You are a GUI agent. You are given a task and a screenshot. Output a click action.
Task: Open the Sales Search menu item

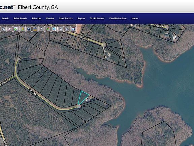[20, 18]
